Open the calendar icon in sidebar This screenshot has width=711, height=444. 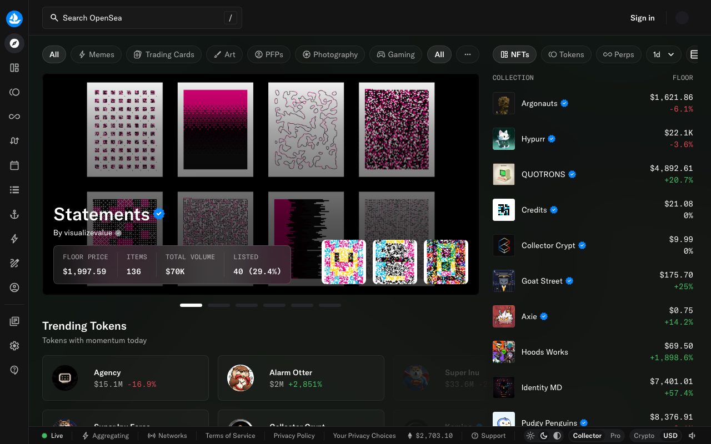click(x=14, y=165)
